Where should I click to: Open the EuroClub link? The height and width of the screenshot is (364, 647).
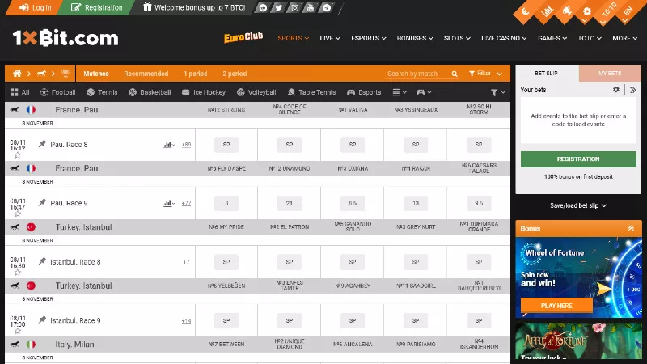[x=243, y=37]
